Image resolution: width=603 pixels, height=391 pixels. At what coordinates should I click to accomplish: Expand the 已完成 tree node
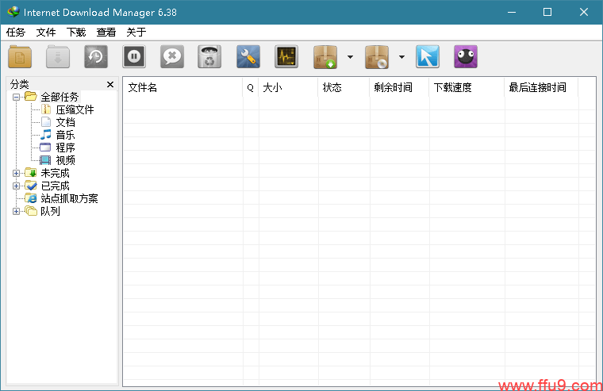click(x=16, y=186)
